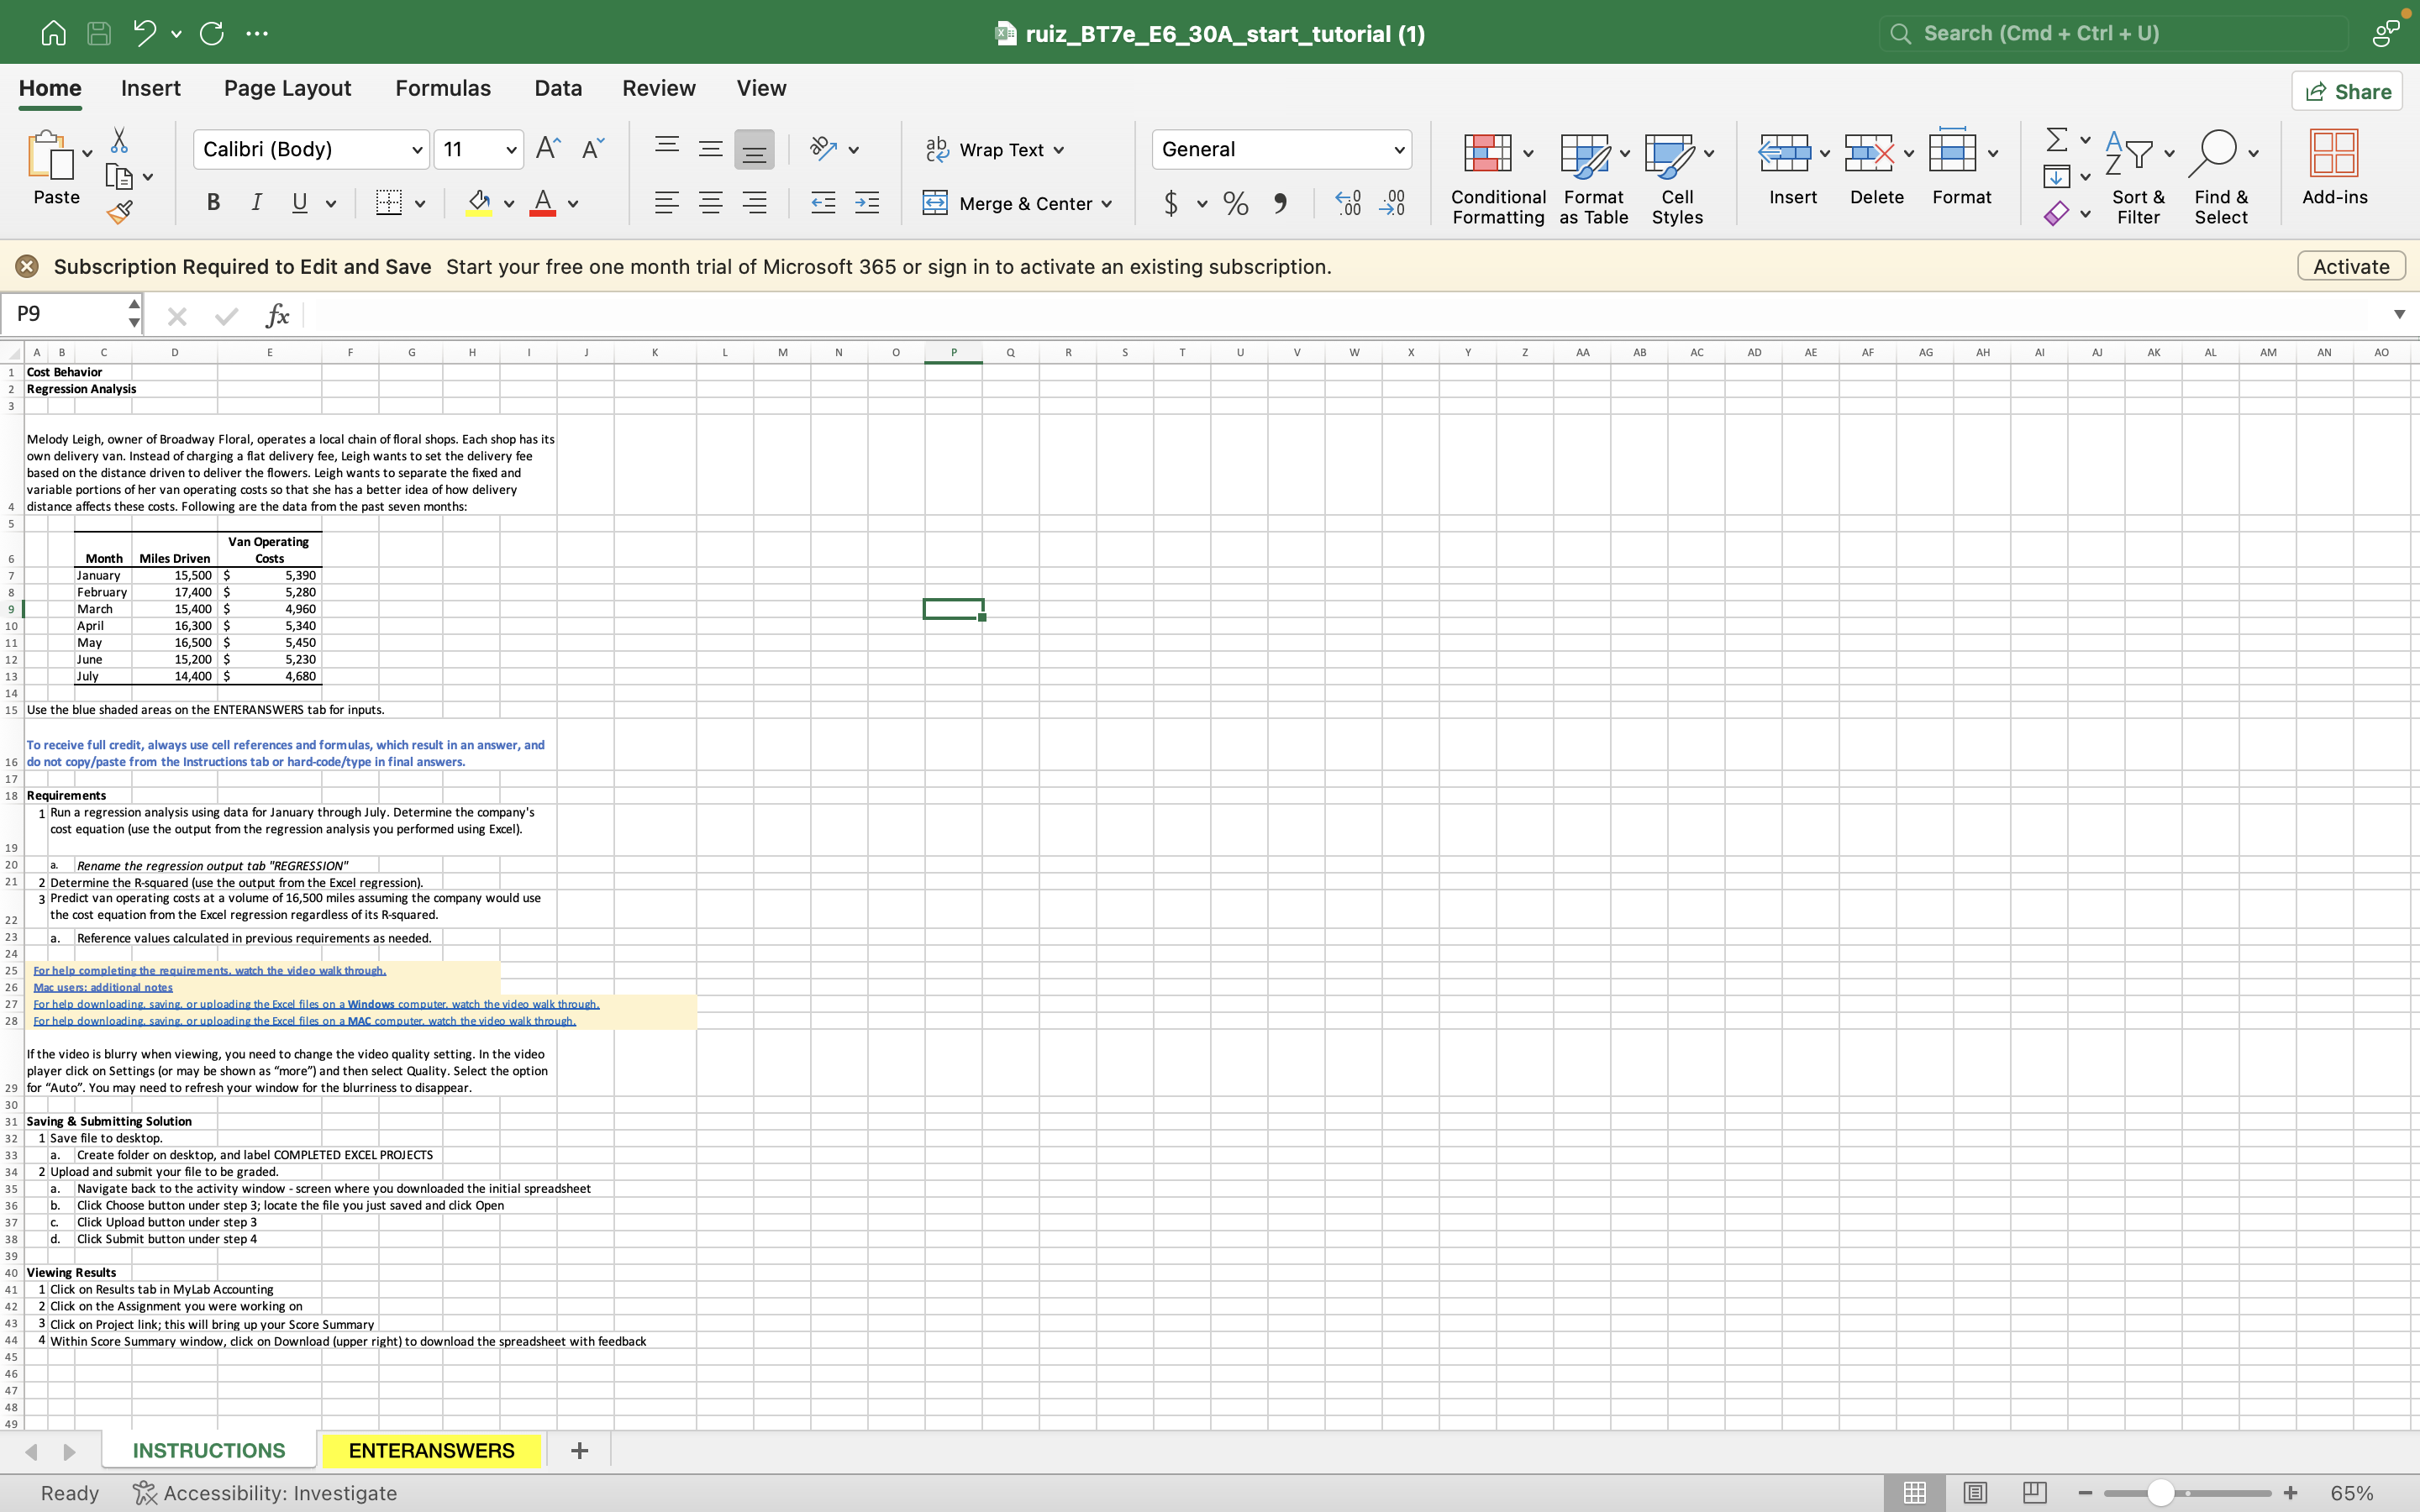This screenshot has width=2420, height=1512.
Task: Click the Home icon in the title bar
Action: [x=53, y=33]
